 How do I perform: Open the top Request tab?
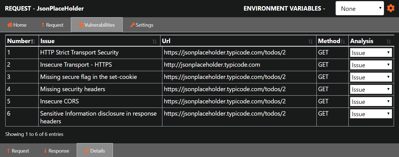52,25
